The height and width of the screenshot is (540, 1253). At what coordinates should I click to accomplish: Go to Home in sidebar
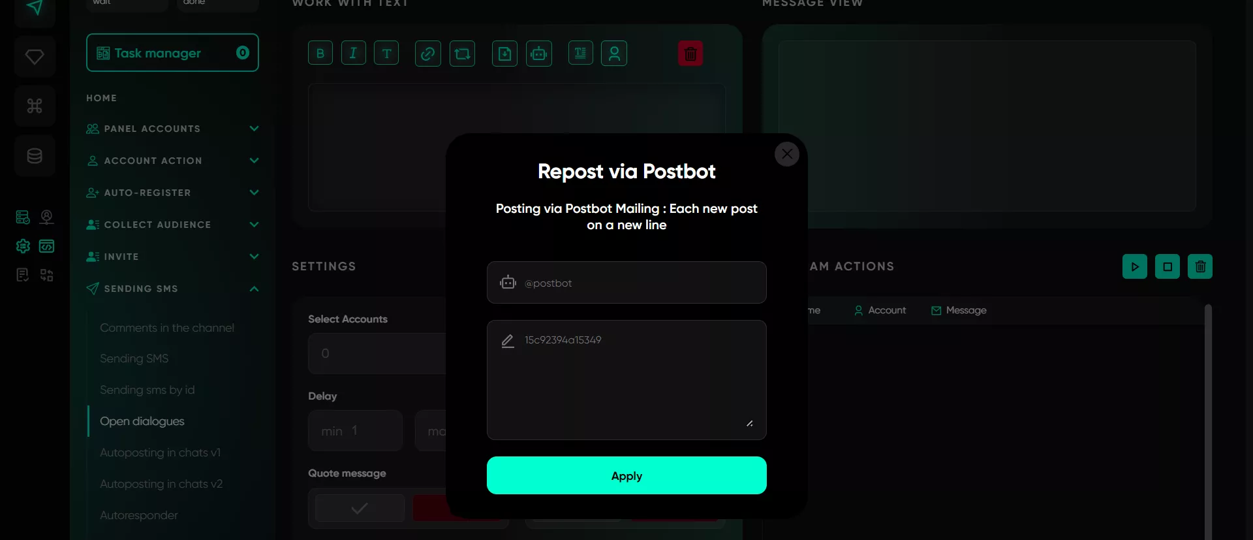tap(101, 98)
